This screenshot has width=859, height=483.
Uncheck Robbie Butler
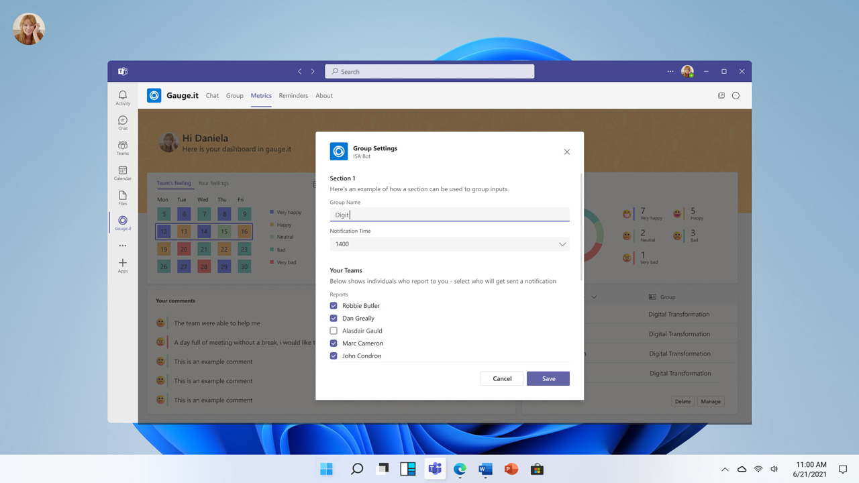click(x=334, y=306)
